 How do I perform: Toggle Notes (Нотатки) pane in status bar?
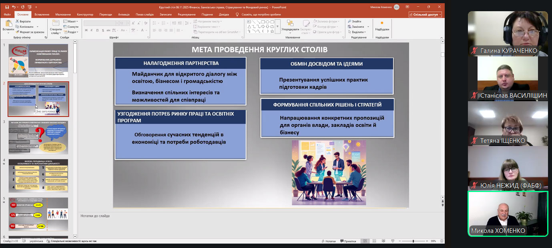[x=328, y=241]
